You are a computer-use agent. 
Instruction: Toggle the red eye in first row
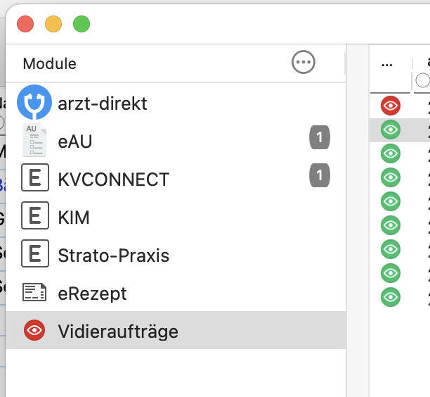point(391,106)
